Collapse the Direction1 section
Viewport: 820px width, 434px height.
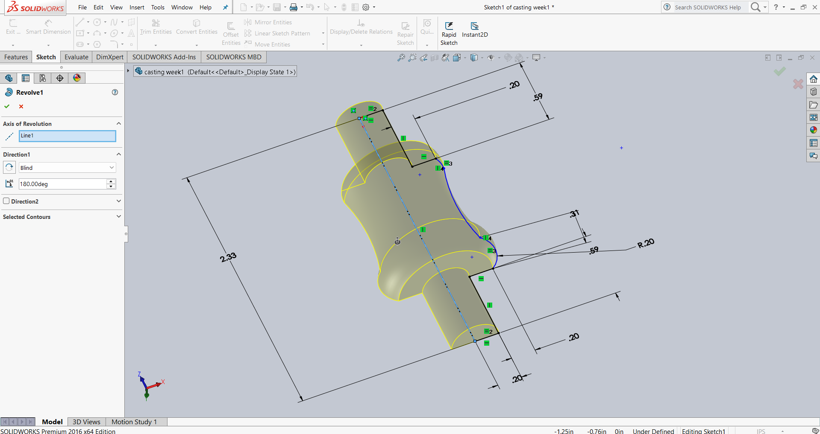pos(119,154)
